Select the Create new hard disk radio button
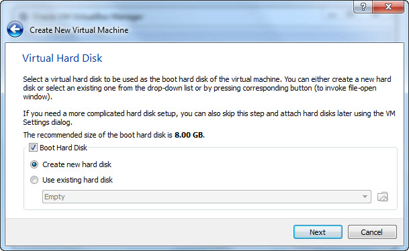 click(34, 164)
